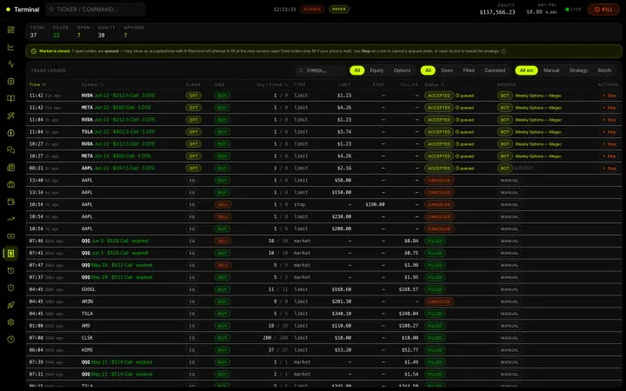Select the GOOGL order row symbol
The height and width of the screenshot is (391, 626).
pyautogui.click(x=88, y=289)
